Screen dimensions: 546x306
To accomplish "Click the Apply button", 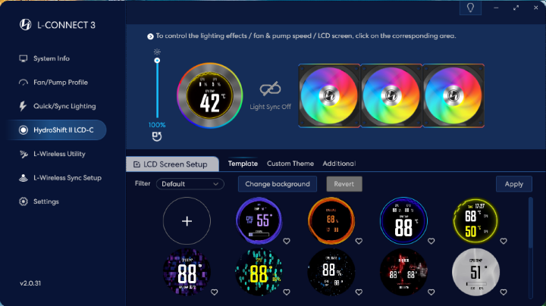I will tap(513, 184).
